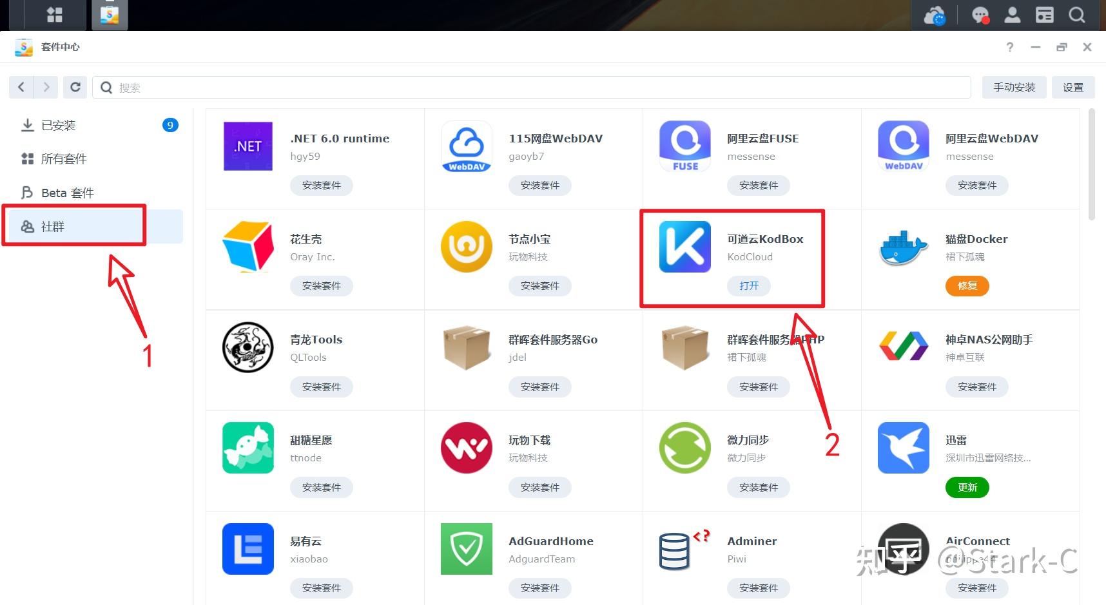Viewport: 1106px width, 605px height.
Task: Click the 阿里云盘FUSE package icon
Action: coord(684,146)
